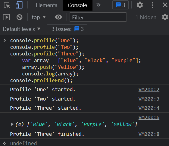Show the console sidebar panel icon
Screen dimensions: 169x146
click(x=6, y=17)
